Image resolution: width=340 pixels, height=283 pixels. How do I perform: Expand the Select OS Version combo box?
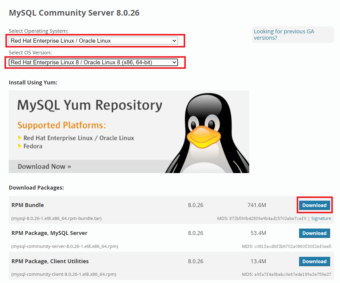(x=93, y=62)
